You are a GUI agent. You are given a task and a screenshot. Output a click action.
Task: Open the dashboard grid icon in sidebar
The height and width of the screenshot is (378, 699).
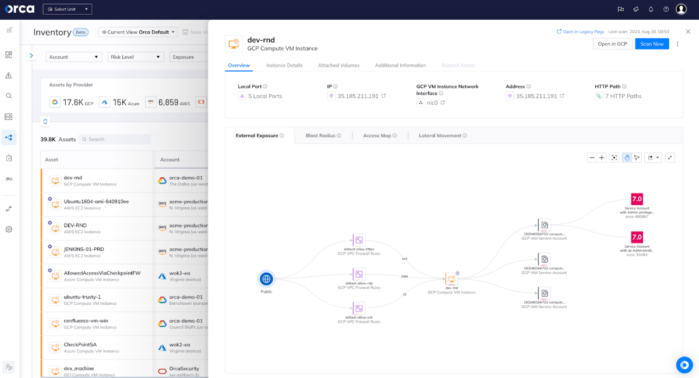point(9,55)
